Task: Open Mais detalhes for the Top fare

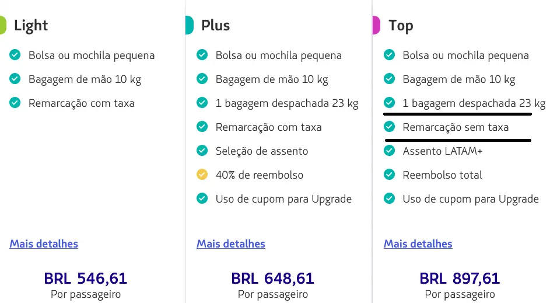Action: click(418, 243)
